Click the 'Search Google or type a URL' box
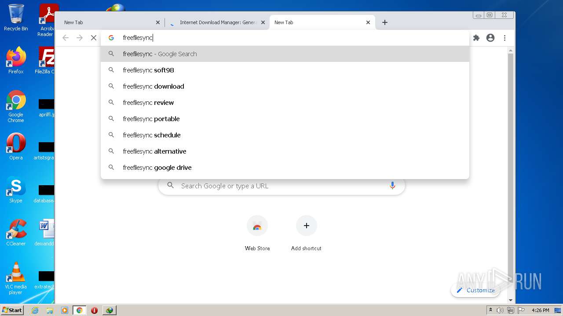563x316 pixels. pos(281,186)
